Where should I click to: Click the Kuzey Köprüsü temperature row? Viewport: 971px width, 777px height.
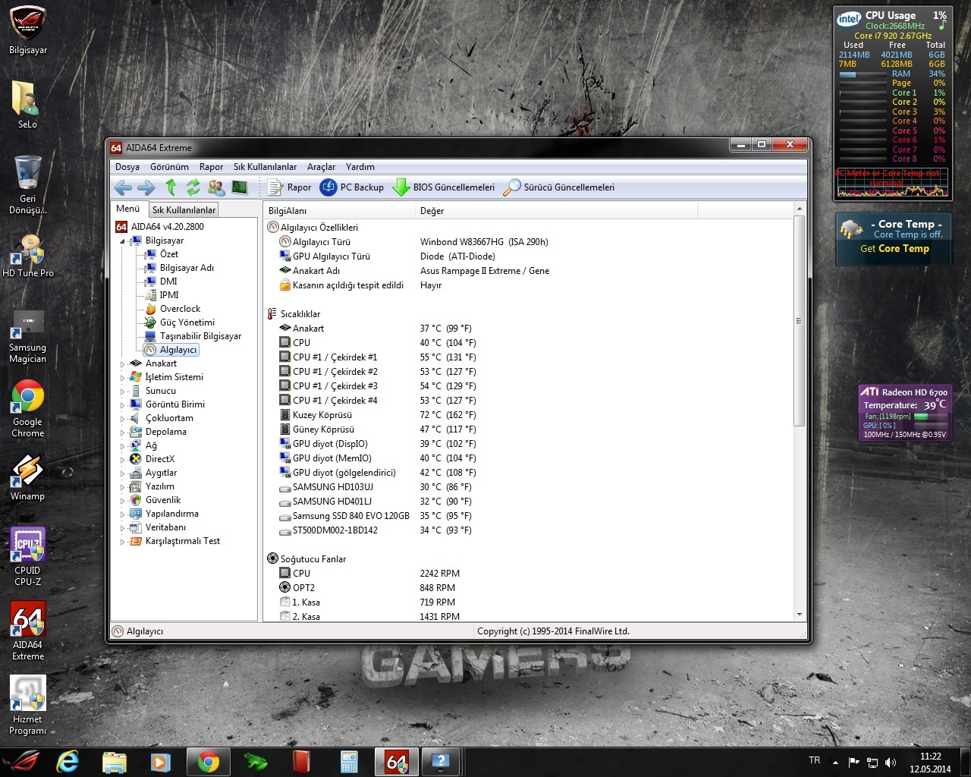pyautogui.click(x=528, y=415)
